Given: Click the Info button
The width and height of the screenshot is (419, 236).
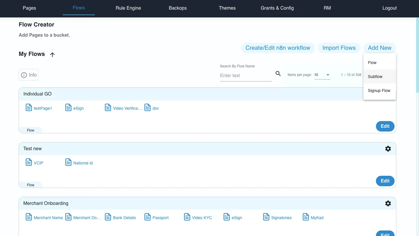Looking at the screenshot, I should point(29,75).
